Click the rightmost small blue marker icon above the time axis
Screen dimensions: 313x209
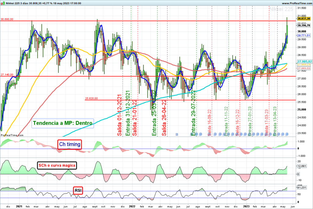[287, 134]
